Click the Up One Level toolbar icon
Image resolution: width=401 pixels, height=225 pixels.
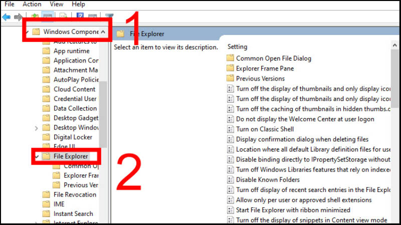[x=35, y=16]
